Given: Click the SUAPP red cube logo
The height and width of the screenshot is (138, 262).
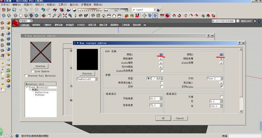Looking at the screenshot, I should [x=15, y=23].
